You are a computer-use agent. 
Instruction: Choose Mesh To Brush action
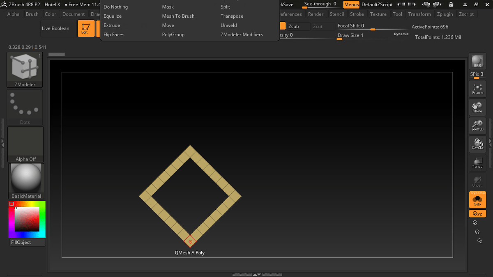178,16
